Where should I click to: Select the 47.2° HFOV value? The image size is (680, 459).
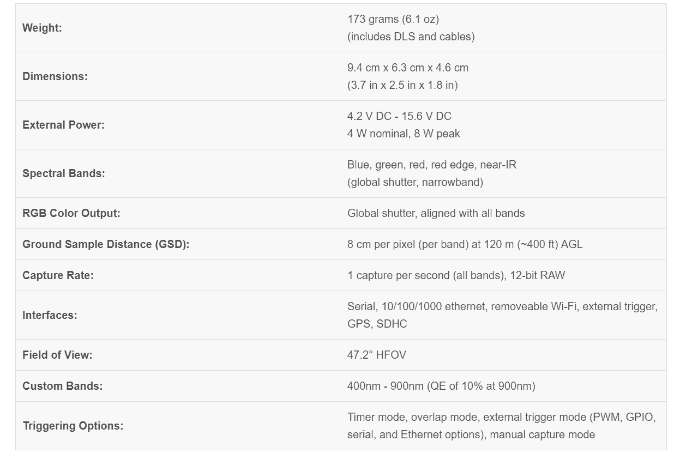pos(377,355)
